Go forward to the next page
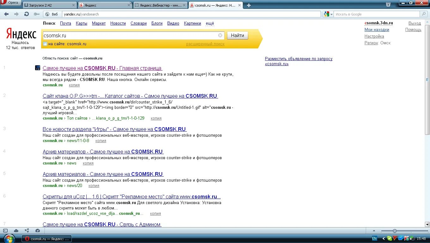This screenshot has height=243, width=430. (16, 14)
